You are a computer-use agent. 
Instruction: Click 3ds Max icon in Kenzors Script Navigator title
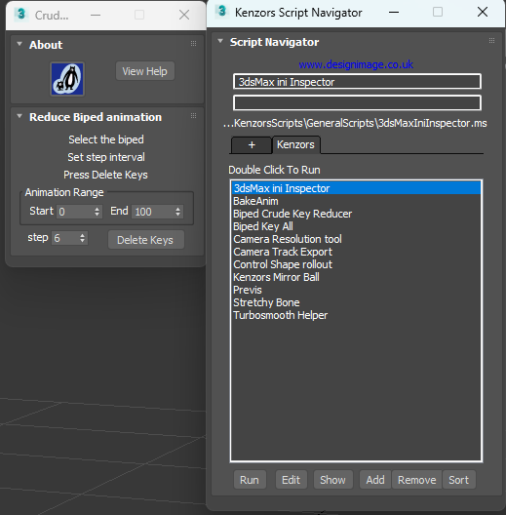(222, 11)
